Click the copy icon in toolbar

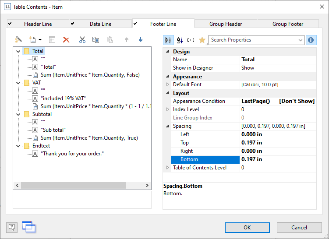pyautogui.click(x=96, y=40)
